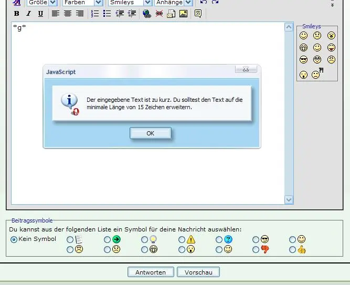Click the insert image icon
This screenshot has height=285, width=350.
183,14
